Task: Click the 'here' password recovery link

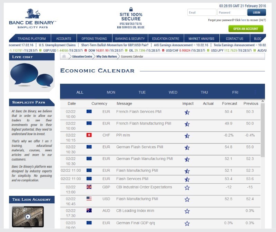Action: pyautogui.click(x=244, y=20)
